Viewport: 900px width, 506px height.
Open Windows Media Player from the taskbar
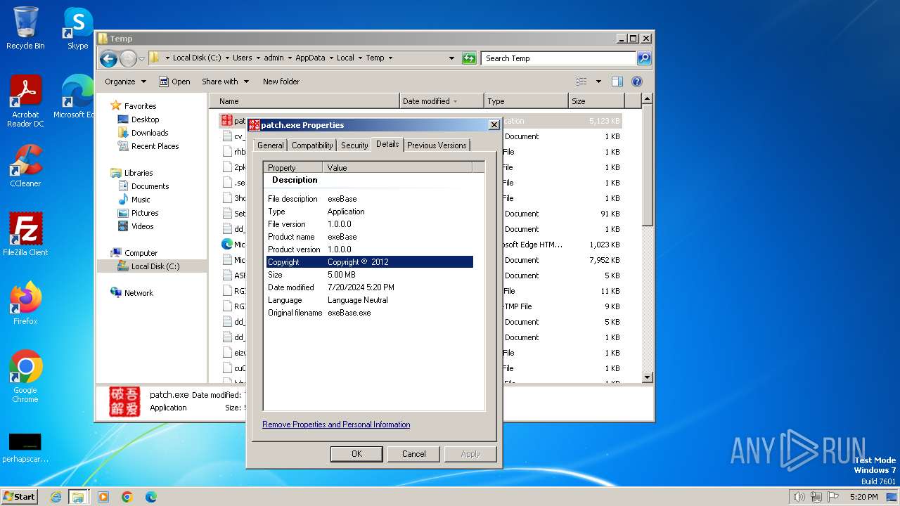[103, 497]
